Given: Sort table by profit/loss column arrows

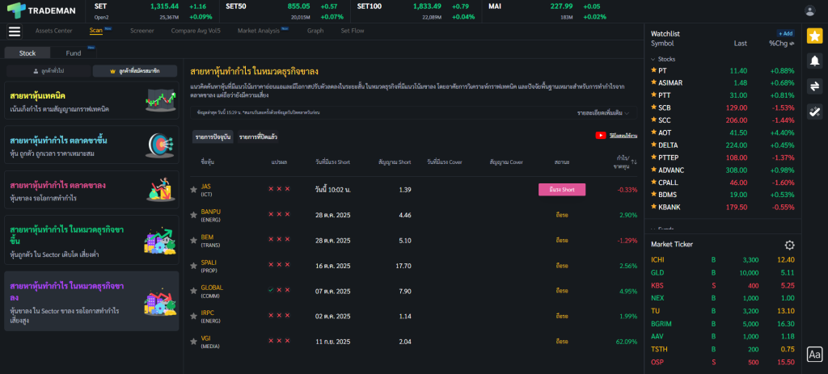Looking at the screenshot, I should tap(634, 162).
